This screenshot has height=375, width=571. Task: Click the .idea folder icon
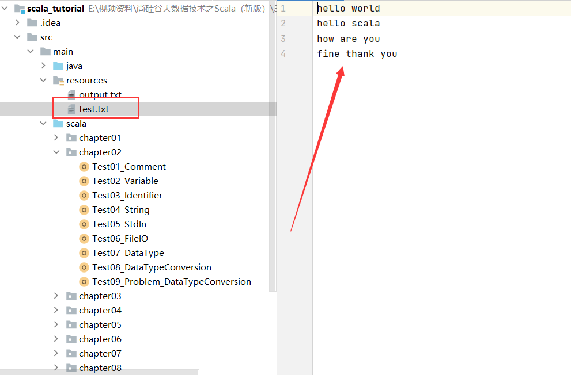pyautogui.click(x=32, y=23)
